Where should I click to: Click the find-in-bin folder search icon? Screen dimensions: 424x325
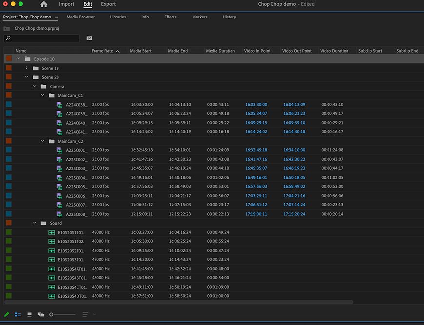[x=89, y=38]
